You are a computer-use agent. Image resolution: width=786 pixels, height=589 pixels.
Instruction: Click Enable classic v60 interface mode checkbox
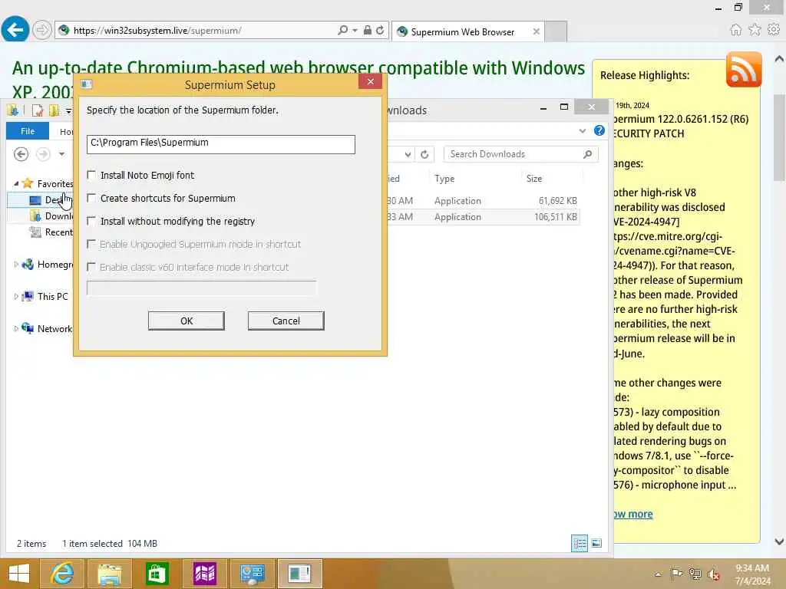coord(91,267)
